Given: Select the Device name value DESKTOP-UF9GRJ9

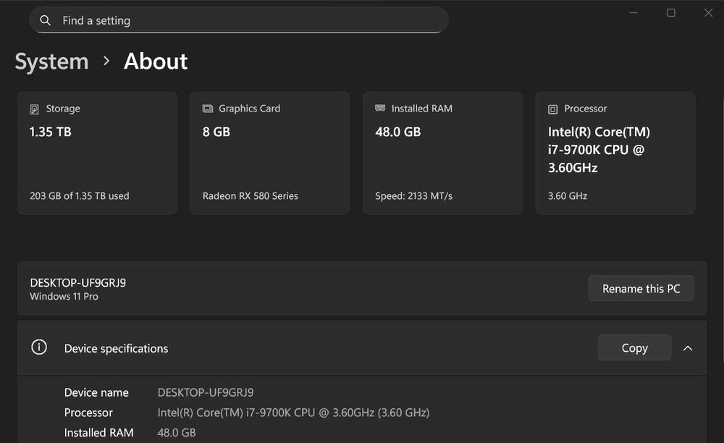Looking at the screenshot, I should (x=206, y=392).
